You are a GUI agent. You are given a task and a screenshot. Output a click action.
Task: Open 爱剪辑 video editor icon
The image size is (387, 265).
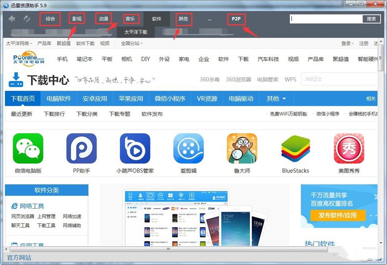(x=188, y=150)
